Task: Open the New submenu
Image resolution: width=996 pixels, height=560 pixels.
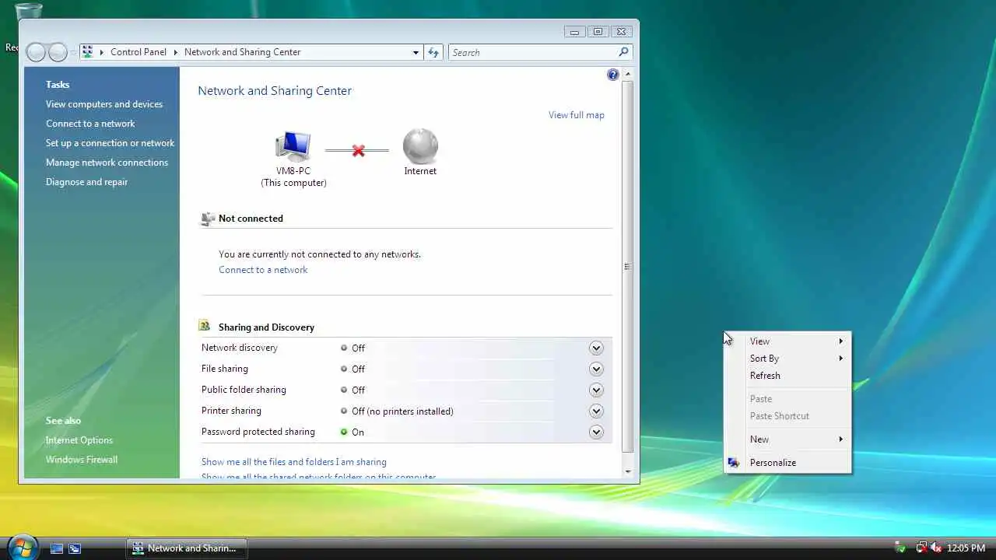Action: [x=787, y=439]
